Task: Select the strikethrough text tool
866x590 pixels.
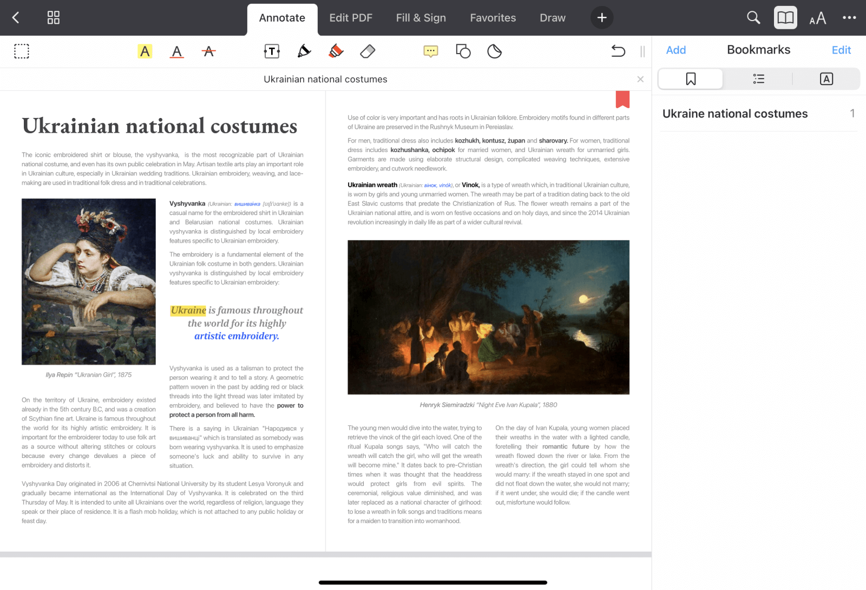Action: 208,51
